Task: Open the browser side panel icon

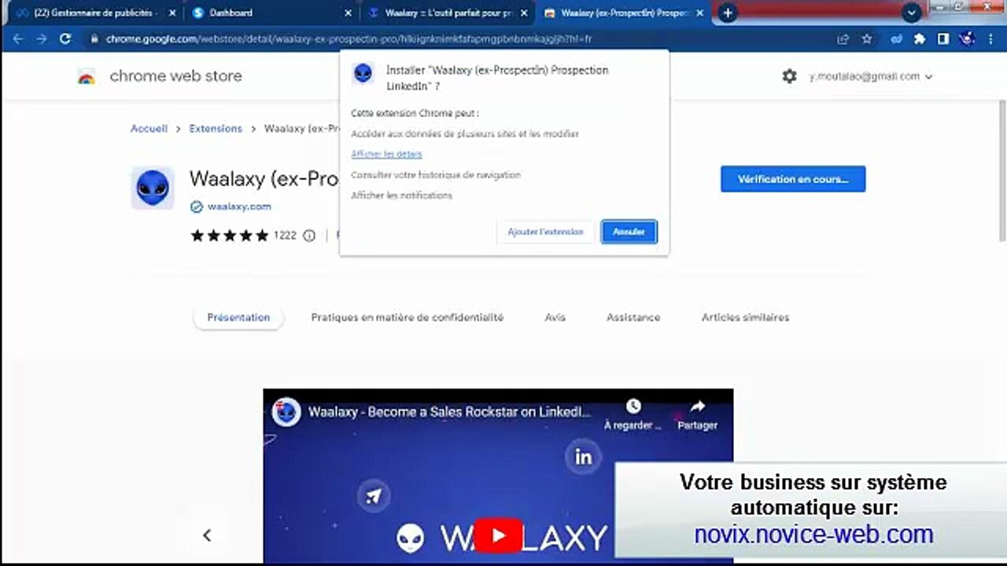Action: [943, 39]
